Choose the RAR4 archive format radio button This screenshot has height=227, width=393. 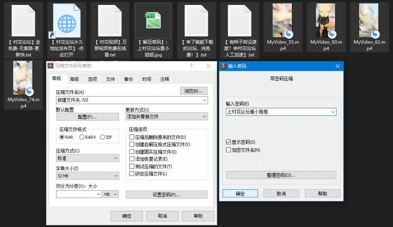click(x=82, y=137)
